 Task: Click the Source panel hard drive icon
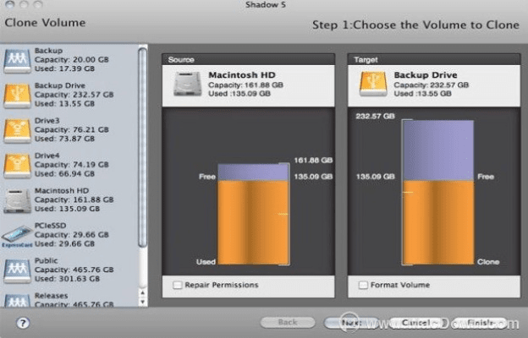[x=186, y=84]
